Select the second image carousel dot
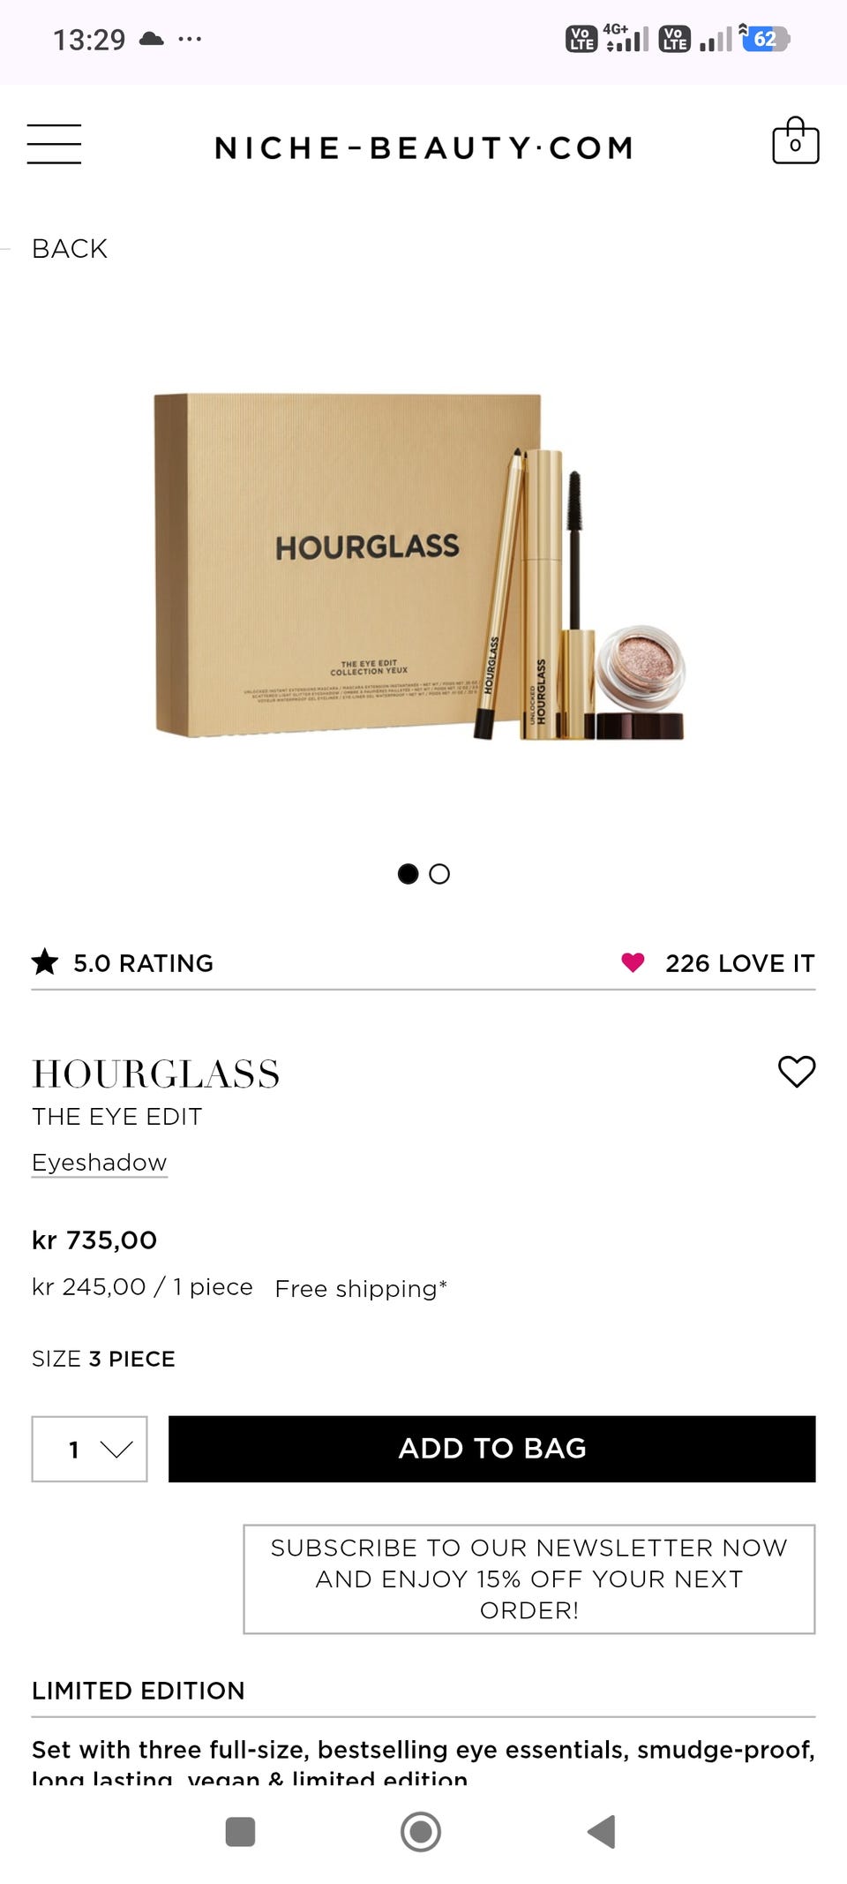The height and width of the screenshot is (1884, 847). pos(439,874)
